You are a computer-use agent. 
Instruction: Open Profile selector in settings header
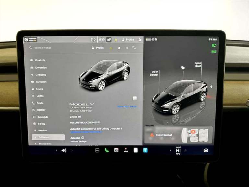(98, 48)
